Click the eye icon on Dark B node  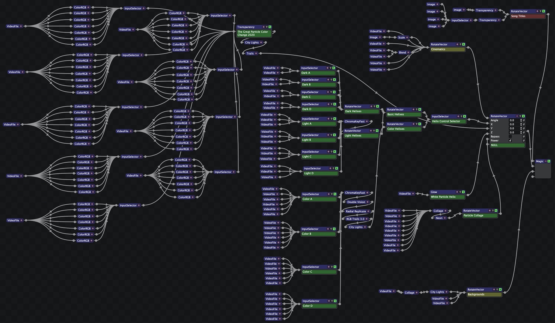pyautogui.click(x=331, y=80)
